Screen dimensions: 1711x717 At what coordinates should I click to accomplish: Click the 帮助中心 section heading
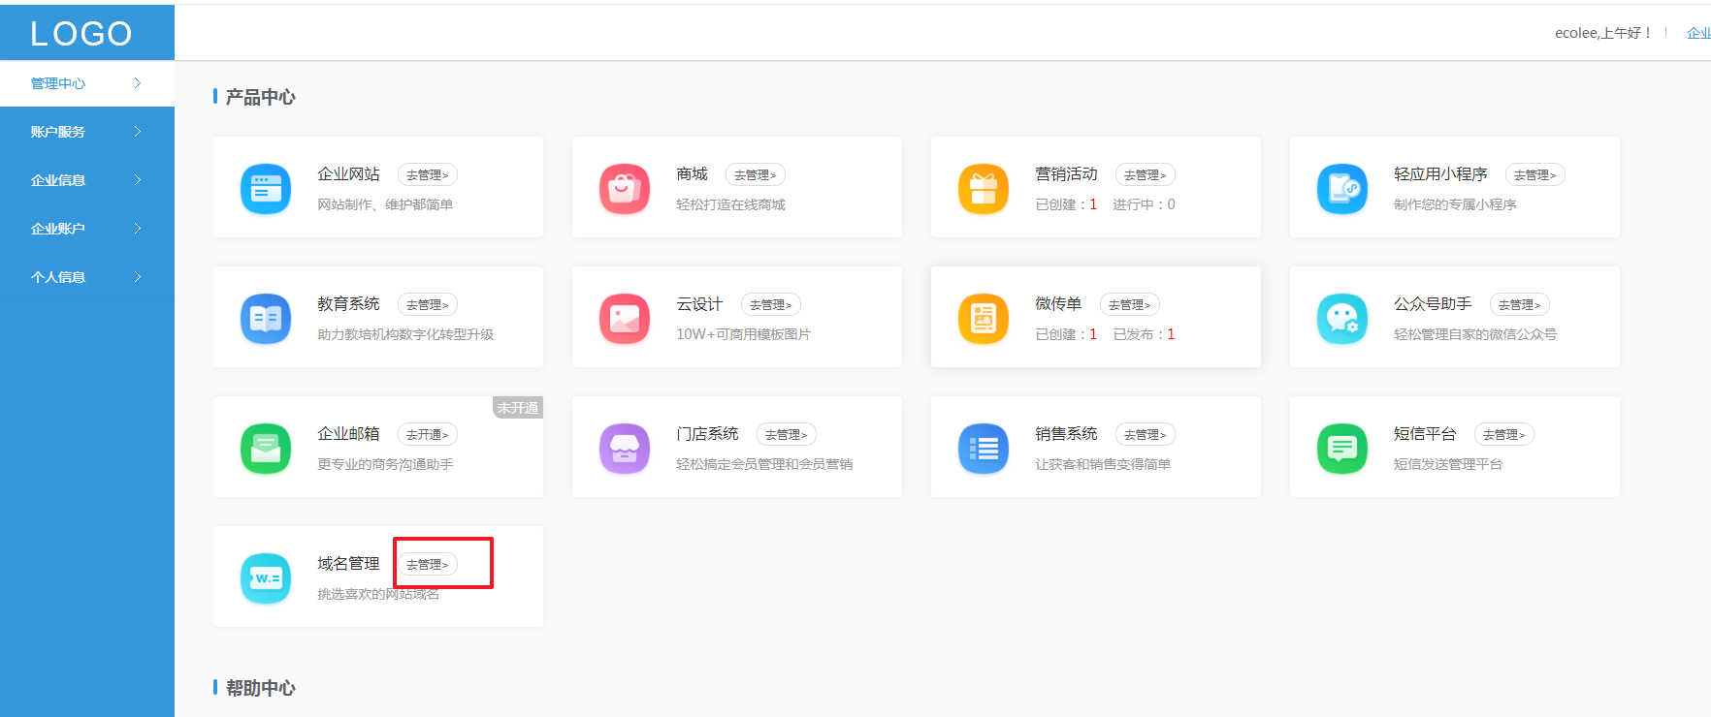[260, 688]
